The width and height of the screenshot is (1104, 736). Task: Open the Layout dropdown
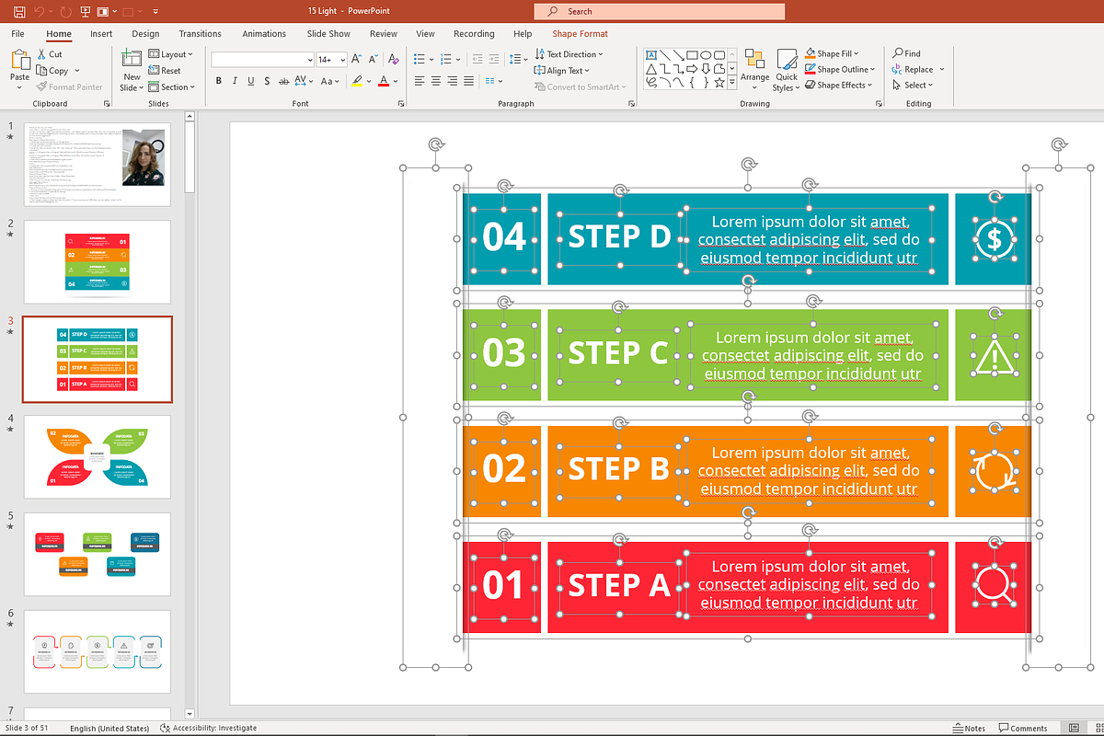[x=169, y=54]
